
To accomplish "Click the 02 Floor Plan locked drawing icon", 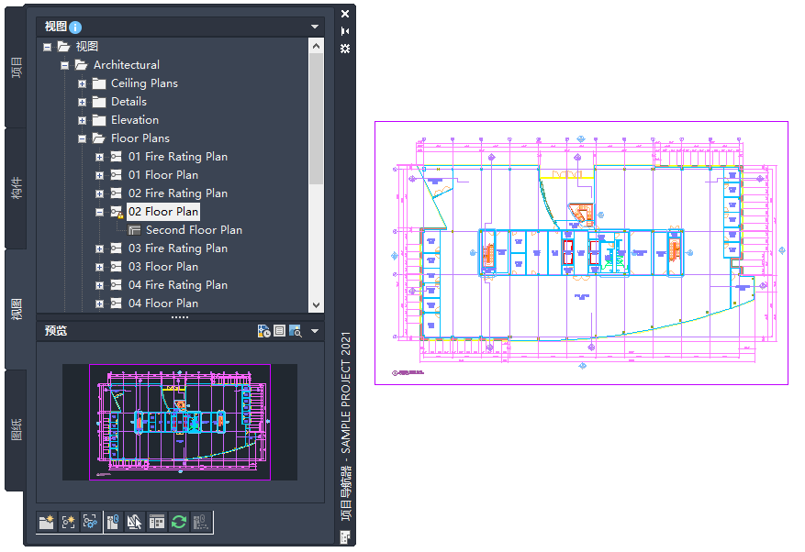I will pos(117,212).
